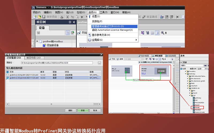Viewport: 214px width, 133px height.
Task: Click the PLC_2 link under PN-MD device
Action: tap(143, 73)
